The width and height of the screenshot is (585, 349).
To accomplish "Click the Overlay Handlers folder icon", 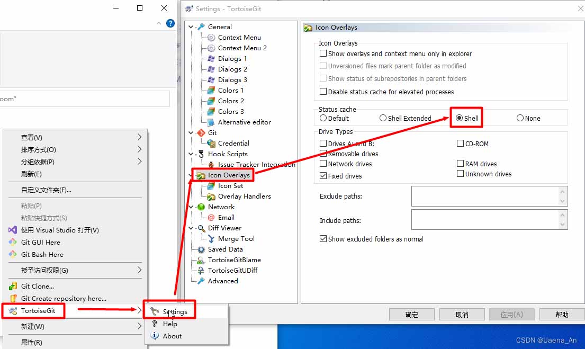I will click(211, 196).
